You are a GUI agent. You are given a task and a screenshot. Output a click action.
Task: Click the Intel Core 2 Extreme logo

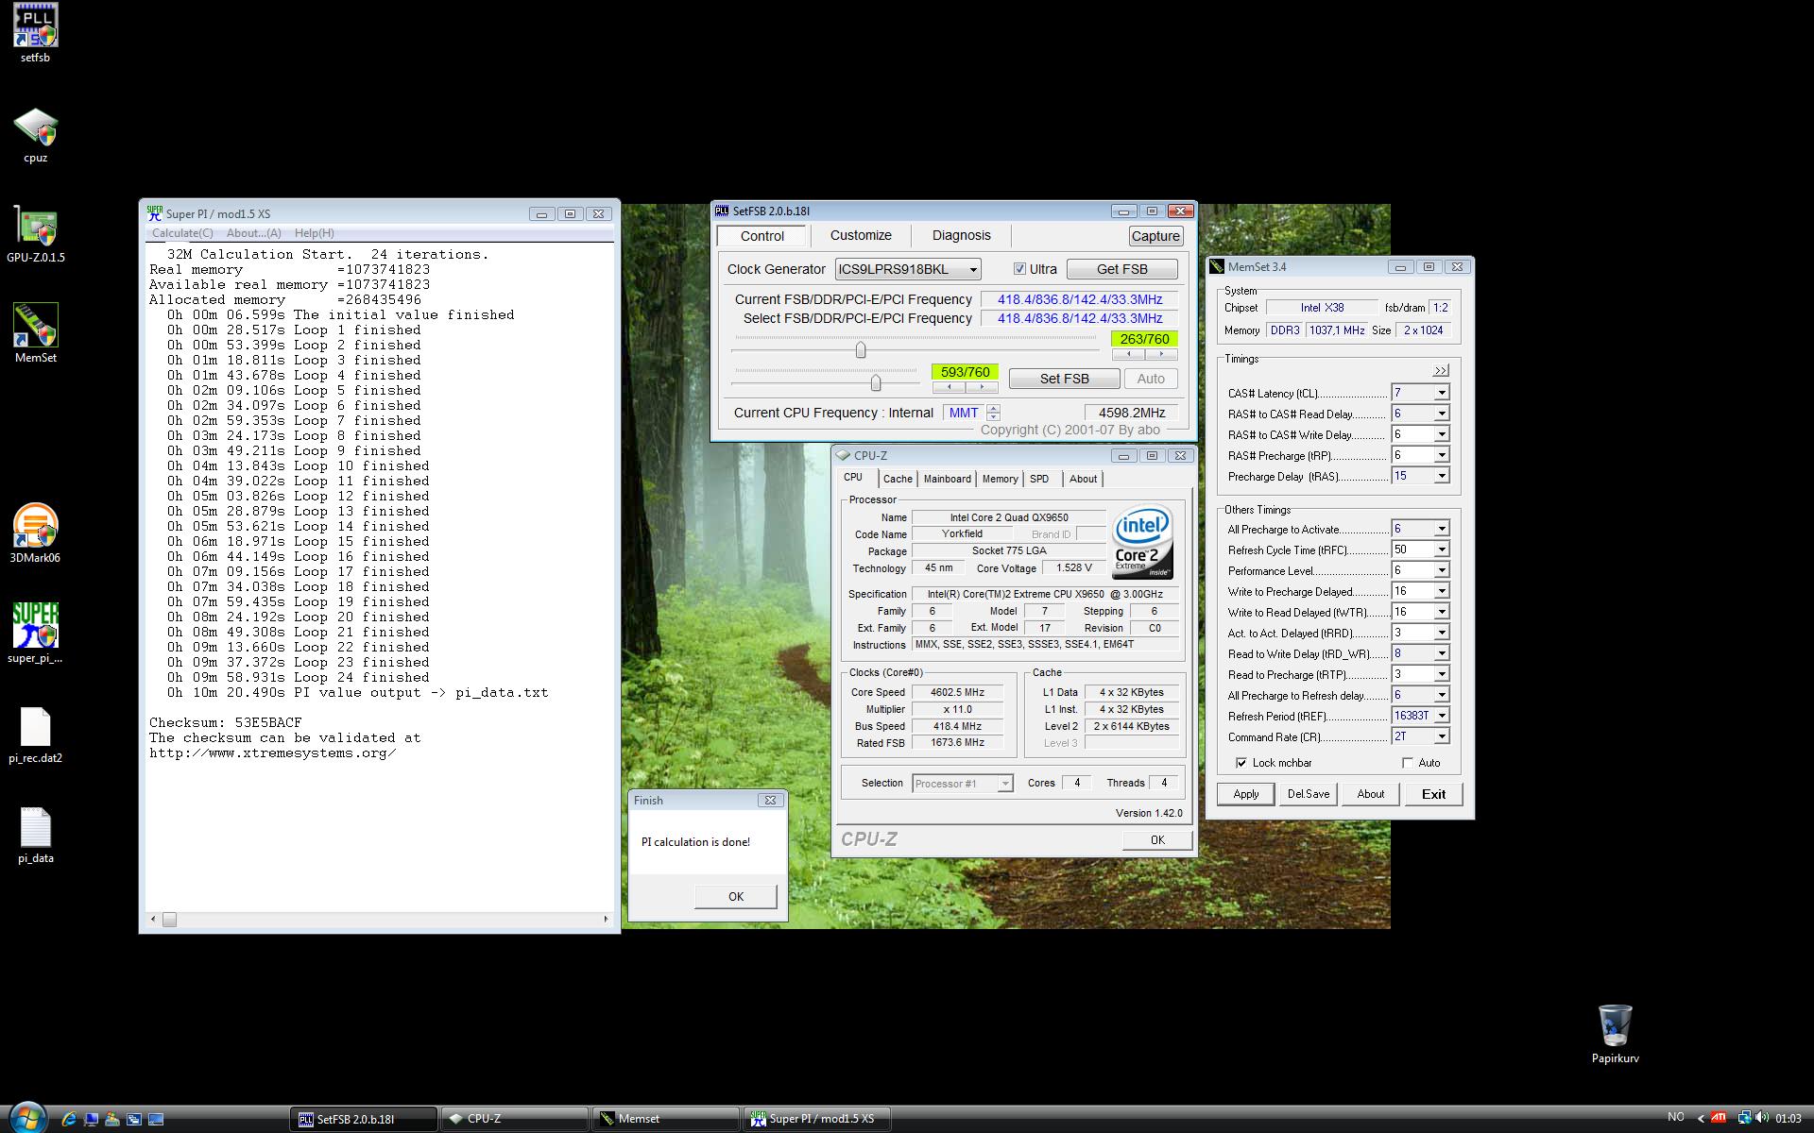pyautogui.click(x=1142, y=541)
